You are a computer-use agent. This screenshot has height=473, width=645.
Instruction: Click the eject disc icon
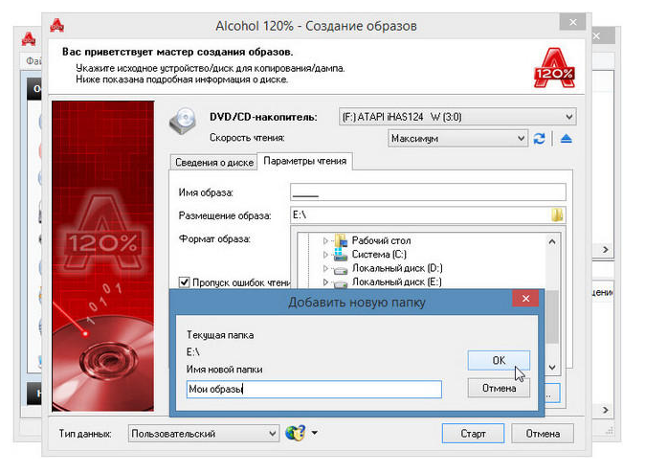click(566, 138)
